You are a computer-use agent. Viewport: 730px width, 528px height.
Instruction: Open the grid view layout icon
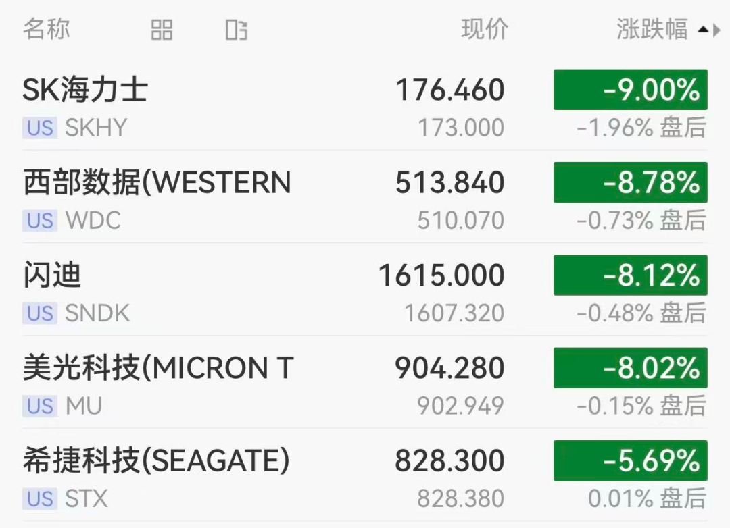[x=162, y=30]
